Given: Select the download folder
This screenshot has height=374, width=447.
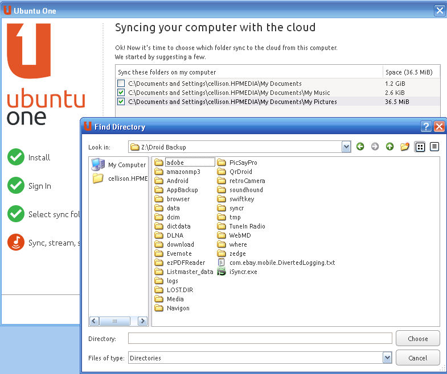Looking at the screenshot, I should tap(174, 244).
